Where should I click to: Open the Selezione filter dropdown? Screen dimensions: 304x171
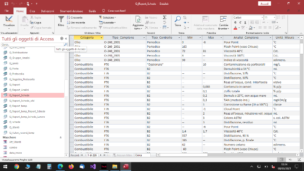[107, 17]
